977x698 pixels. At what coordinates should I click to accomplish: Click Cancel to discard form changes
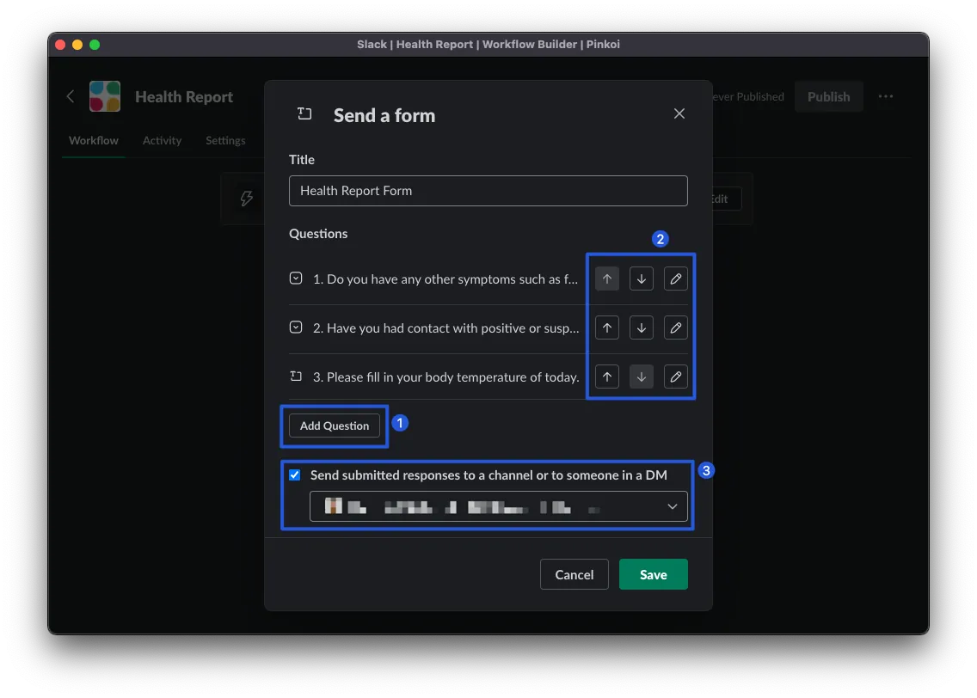point(574,574)
